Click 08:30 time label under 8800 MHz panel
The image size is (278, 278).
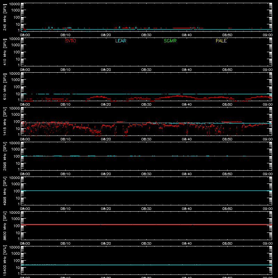(146, 244)
